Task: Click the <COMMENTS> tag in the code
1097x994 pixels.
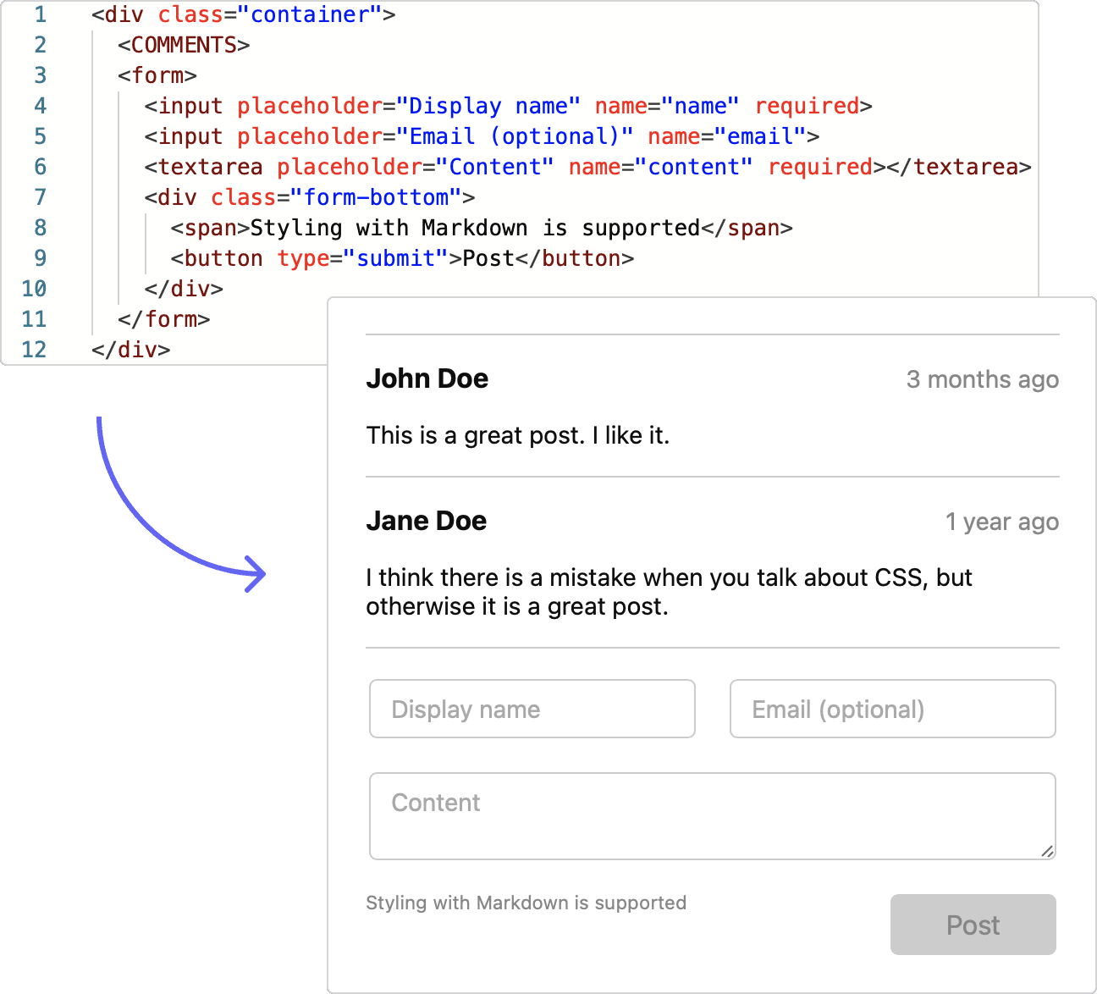Action: click(x=185, y=45)
